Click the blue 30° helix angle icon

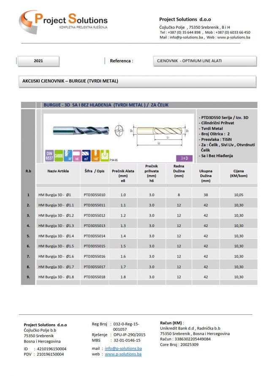click(x=68, y=155)
